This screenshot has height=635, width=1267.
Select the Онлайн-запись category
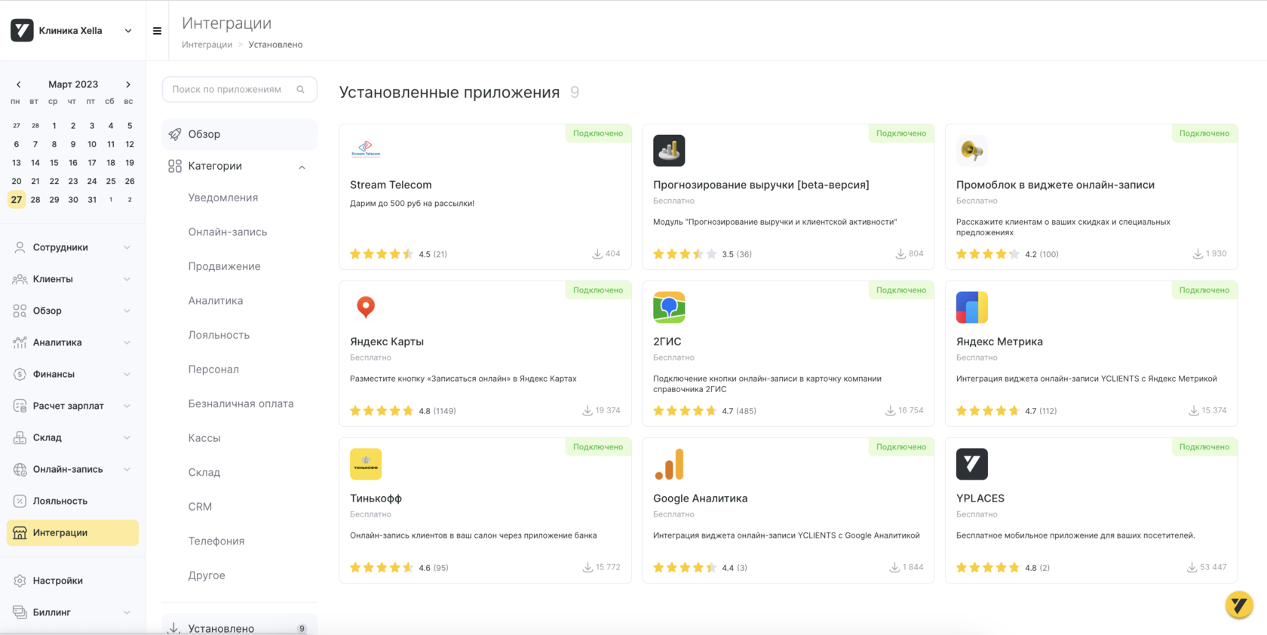point(227,232)
